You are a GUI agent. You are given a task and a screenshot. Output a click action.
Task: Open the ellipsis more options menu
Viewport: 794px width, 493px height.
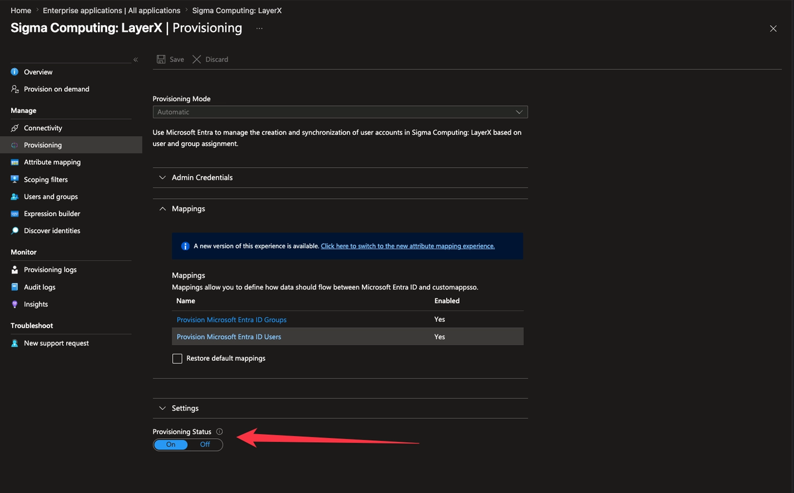pyautogui.click(x=259, y=28)
